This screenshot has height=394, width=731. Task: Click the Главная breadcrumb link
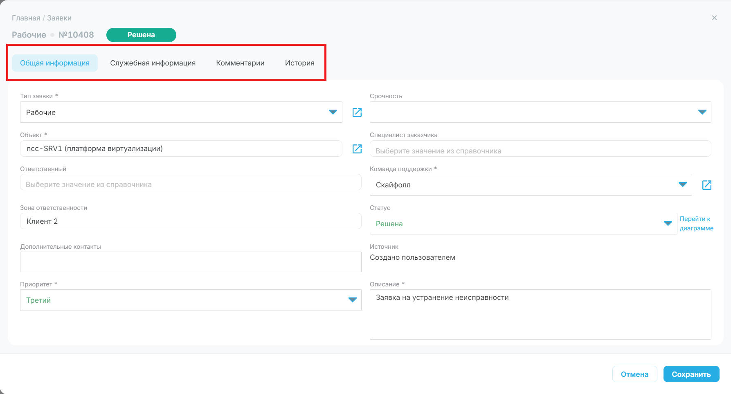tap(26, 18)
